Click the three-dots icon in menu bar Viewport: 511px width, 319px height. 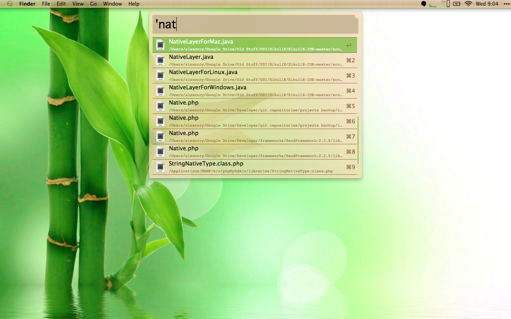pyautogui.click(x=506, y=4)
